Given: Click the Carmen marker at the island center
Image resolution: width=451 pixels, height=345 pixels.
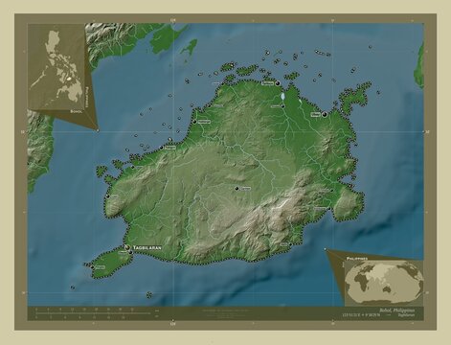Looking at the screenshot, I should tap(237, 189).
